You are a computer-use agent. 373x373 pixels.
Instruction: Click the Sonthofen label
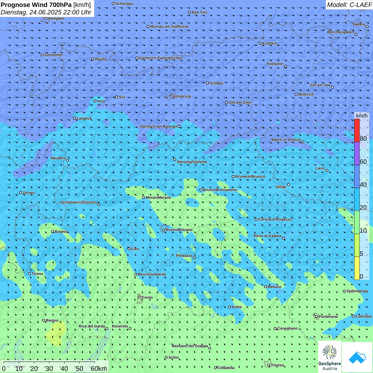click(x=54, y=55)
